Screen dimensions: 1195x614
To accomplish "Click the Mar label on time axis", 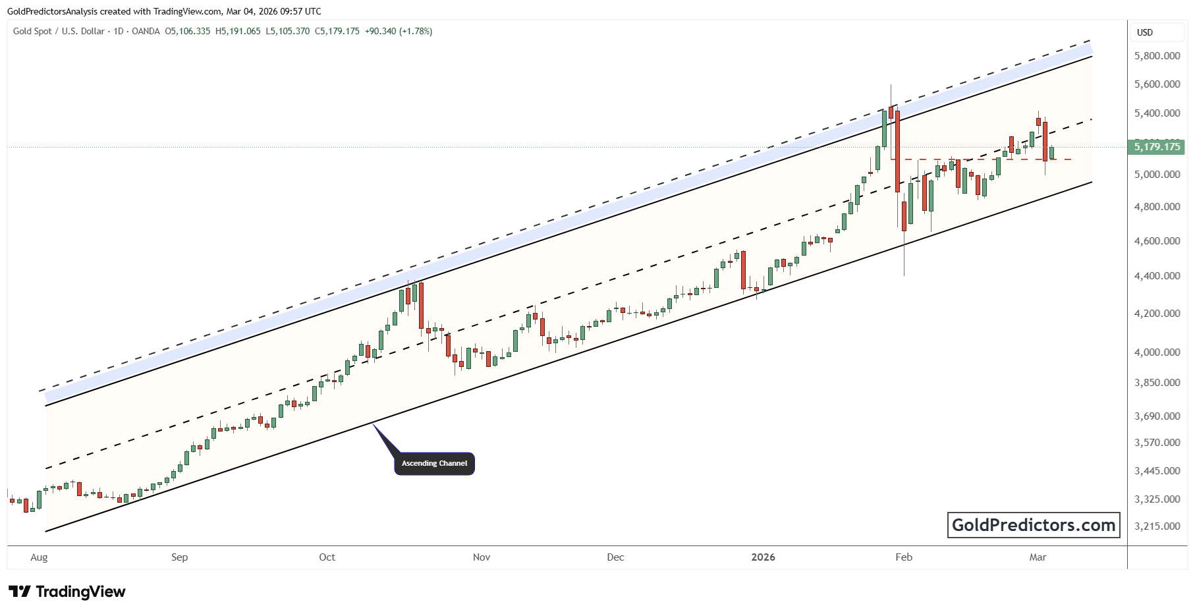I will pyautogui.click(x=1038, y=557).
